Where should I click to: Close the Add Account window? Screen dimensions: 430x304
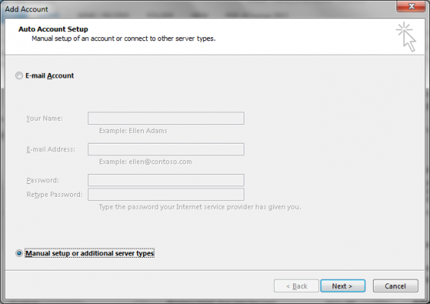[x=410, y=6]
